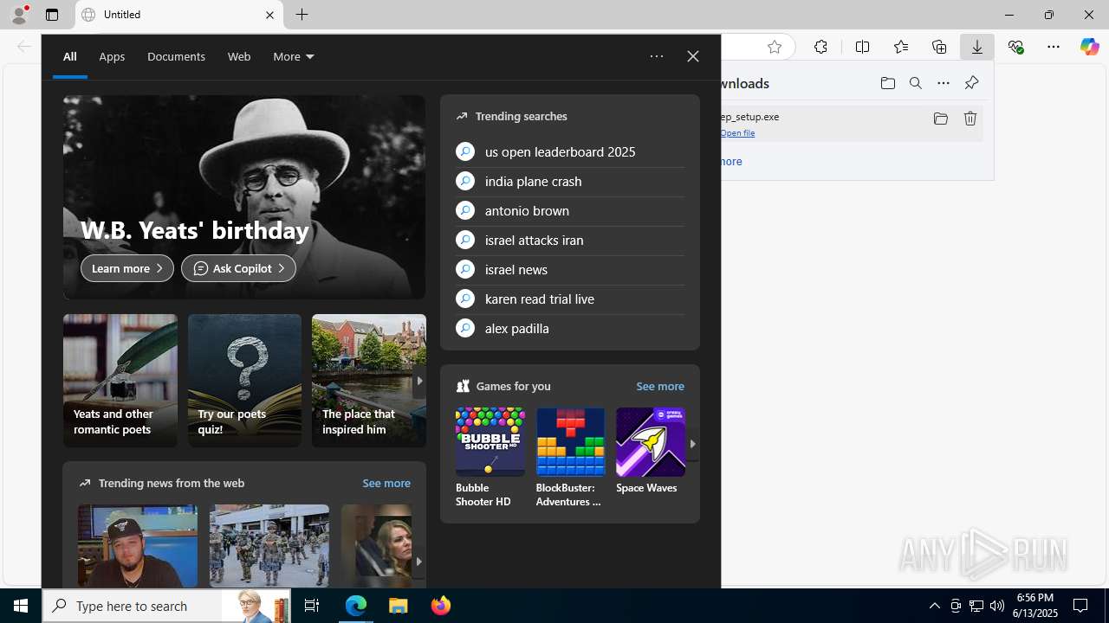Open Collections in Edge toolbar

[x=939, y=47]
